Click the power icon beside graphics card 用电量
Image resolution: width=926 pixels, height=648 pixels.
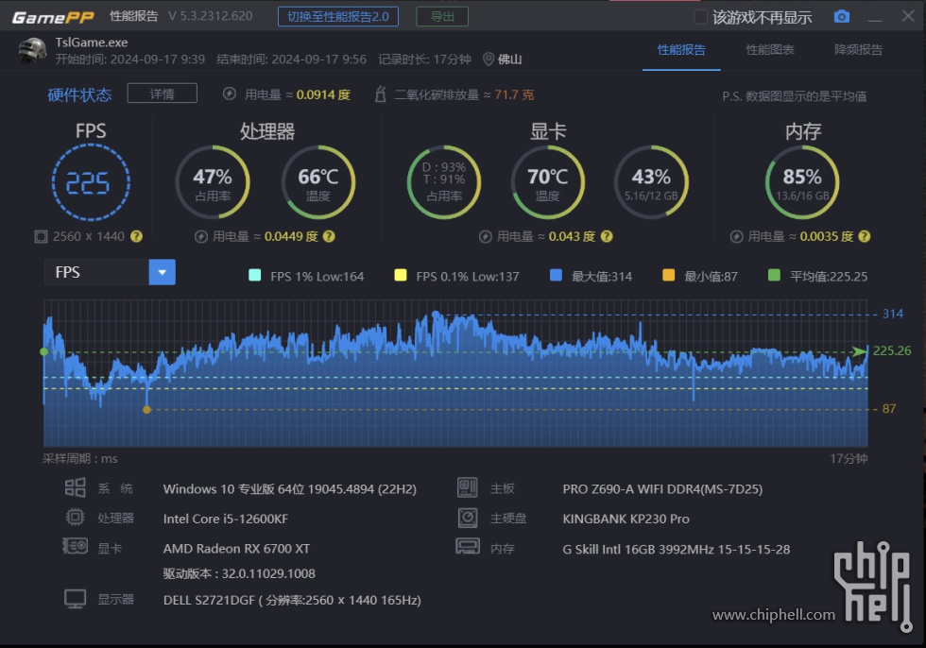(x=486, y=237)
